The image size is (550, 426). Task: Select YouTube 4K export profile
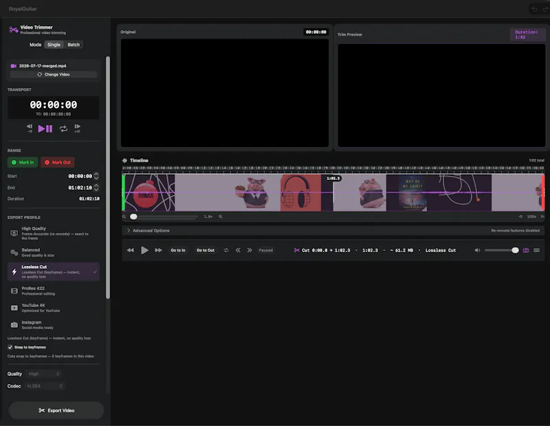(54, 308)
